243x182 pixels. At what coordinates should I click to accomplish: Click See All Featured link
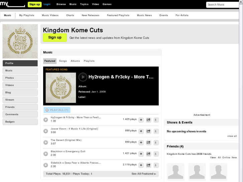144,174
